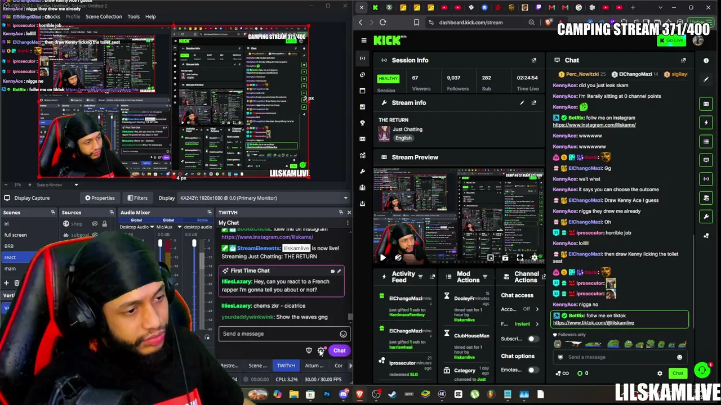Screen dimensions: 721x405
Task: Click the browser address bar with dashboard.kick.com
Action: coord(478,22)
